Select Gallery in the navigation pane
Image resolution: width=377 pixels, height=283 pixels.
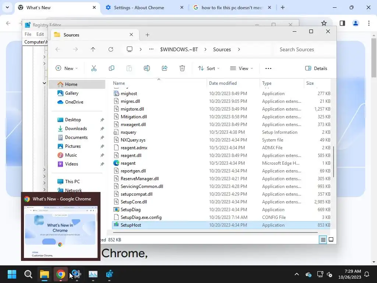[77, 93]
